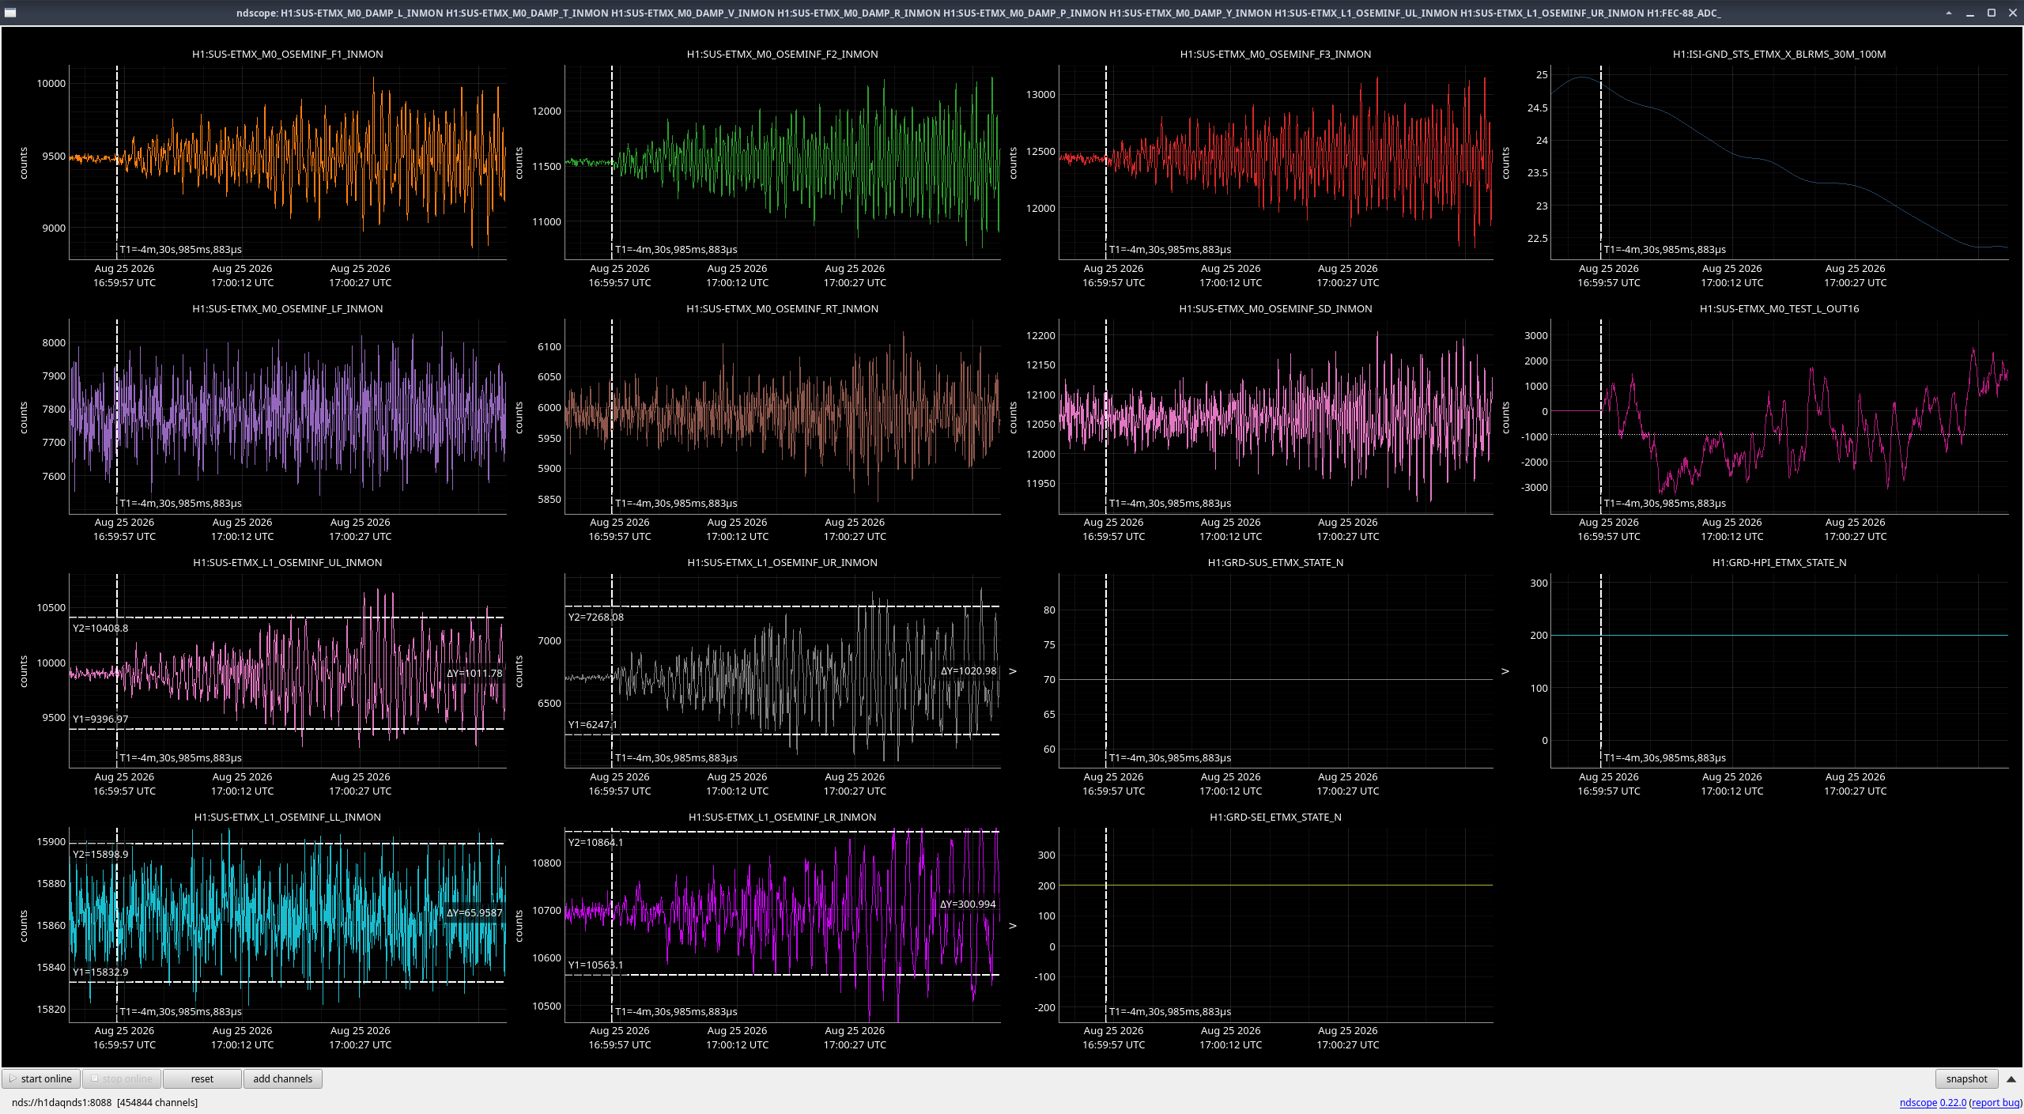The height and width of the screenshot is (1114, 2024).
Task: Select the ΔY=1020.98 readout in UR plot
Action: click(x=969, y=671)
